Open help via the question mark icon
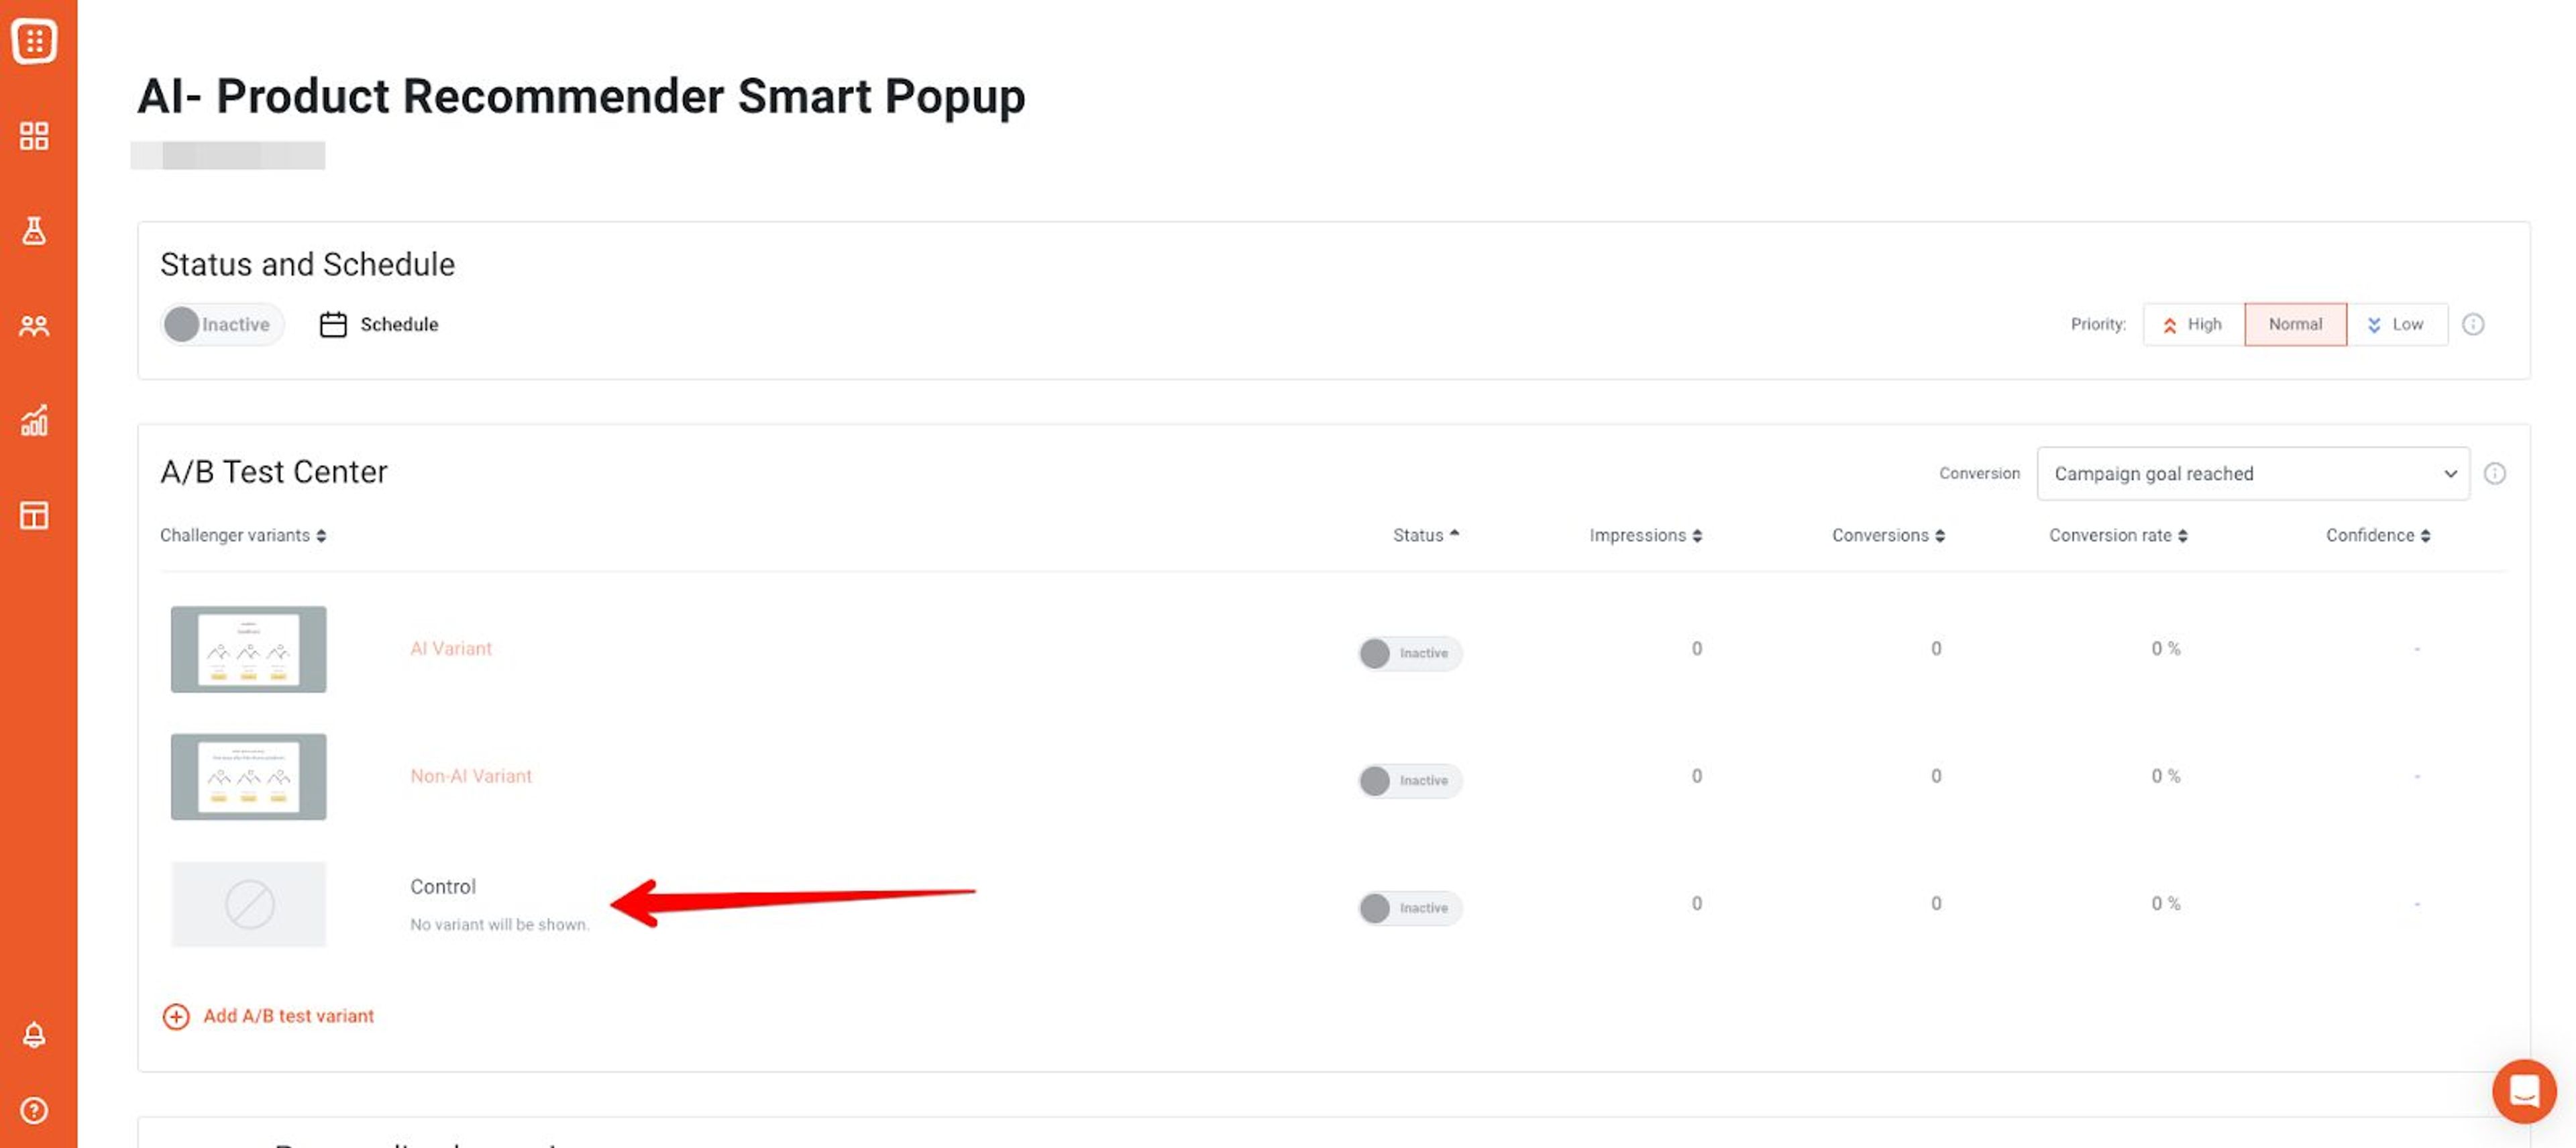2576x1148 pixels. coord(34,1109)
